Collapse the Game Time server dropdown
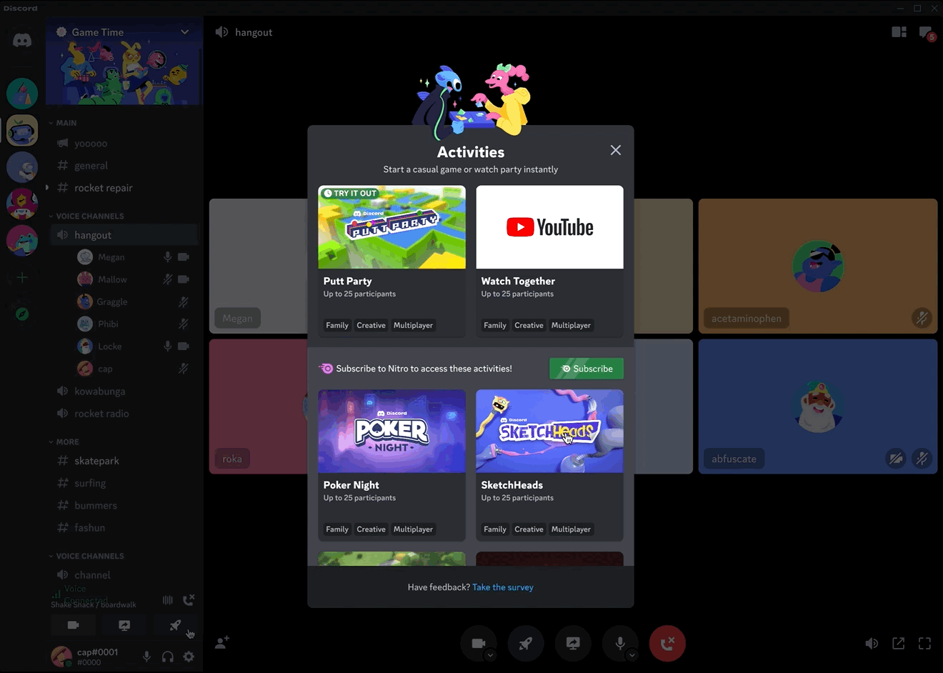 tap(184, 31)
